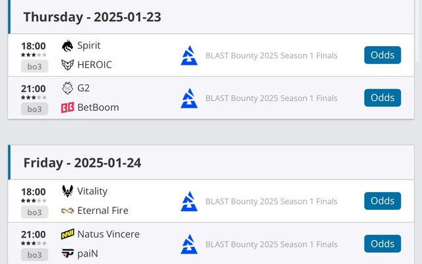Click BLAST logo in Natus Vincere row

coord(189,244)
